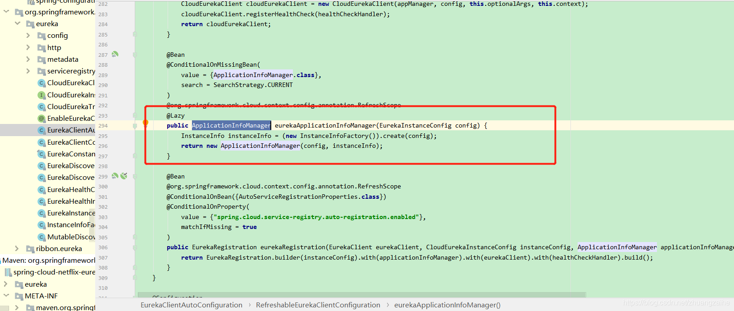Click the package icon beside org.springframework
The image size is (734, 311).
click(x=19, y=12)
